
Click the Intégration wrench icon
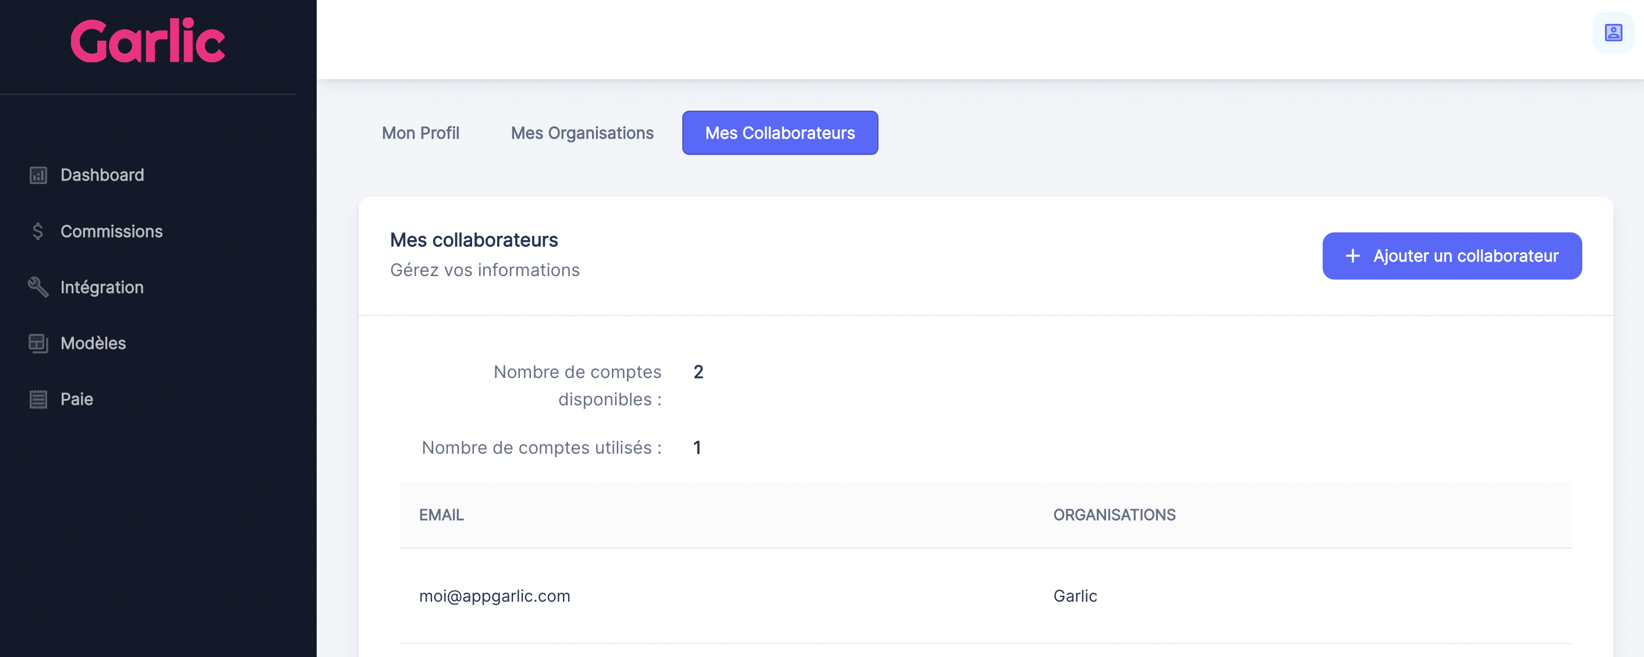(x=38, y=287)
